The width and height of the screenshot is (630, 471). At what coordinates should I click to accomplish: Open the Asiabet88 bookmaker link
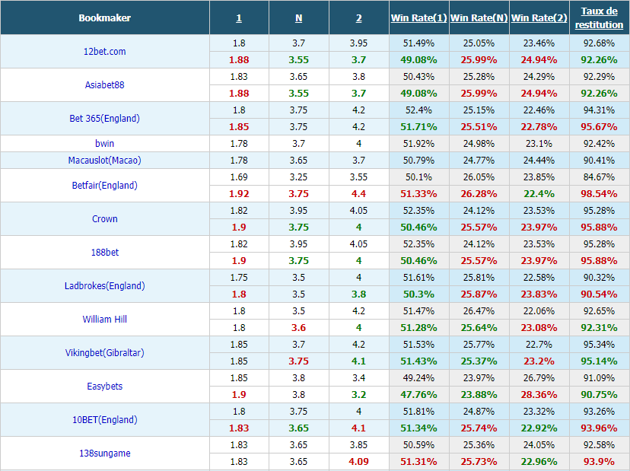click(104, 84)
